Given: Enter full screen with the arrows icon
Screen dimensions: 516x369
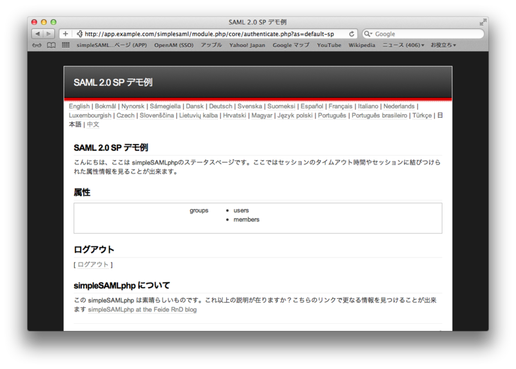Looking at the screenshot, I should [482, 22].
